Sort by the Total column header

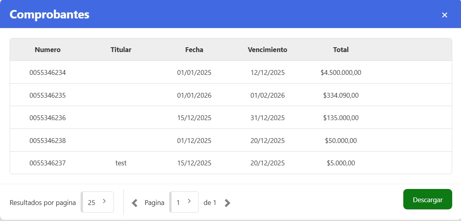341,50
